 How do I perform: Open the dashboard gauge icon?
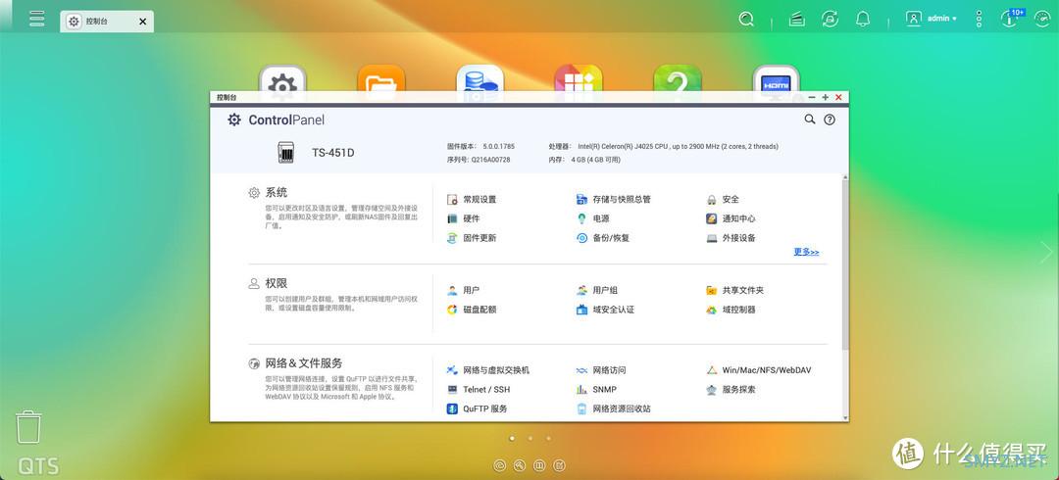click(x=1043, y=19)
